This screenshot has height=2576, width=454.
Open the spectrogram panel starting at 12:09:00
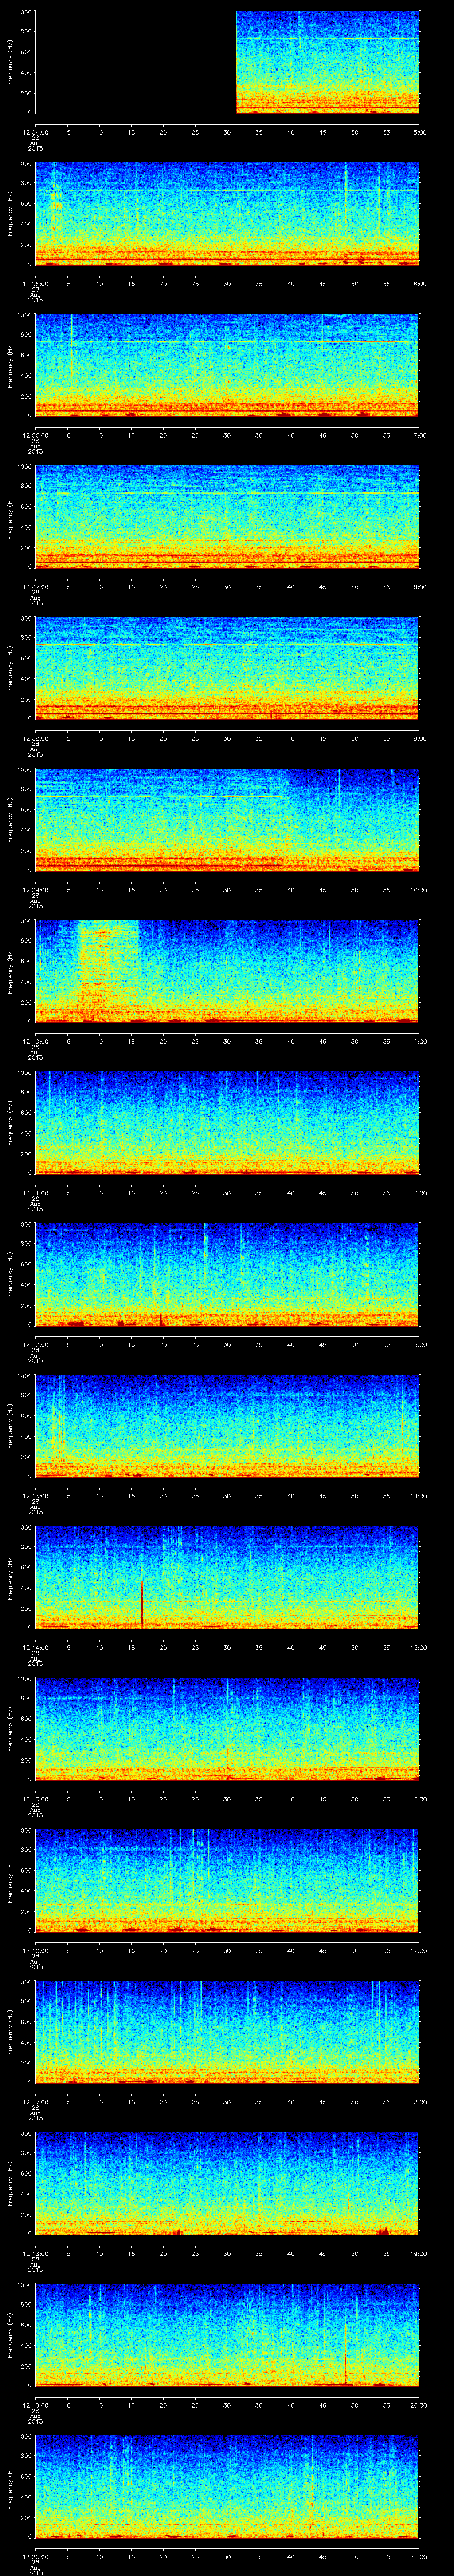tap(227, 819)
